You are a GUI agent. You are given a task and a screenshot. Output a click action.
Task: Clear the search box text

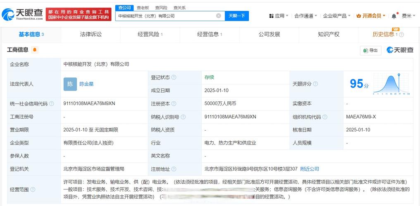pos(219,16)
